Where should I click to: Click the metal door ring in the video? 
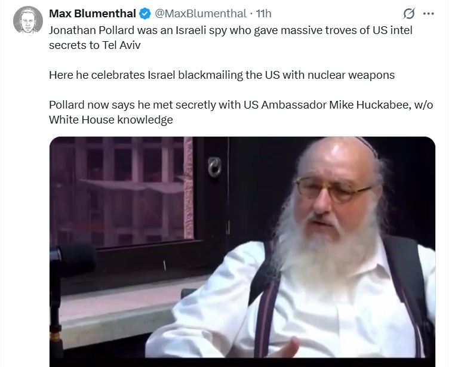(215, 167)
